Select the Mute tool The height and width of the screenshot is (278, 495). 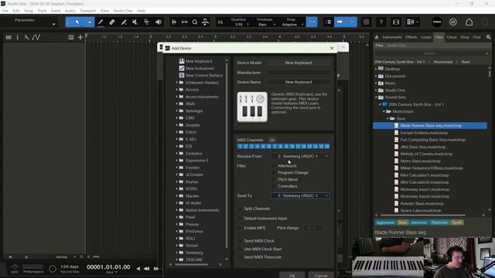pos(135,22)
